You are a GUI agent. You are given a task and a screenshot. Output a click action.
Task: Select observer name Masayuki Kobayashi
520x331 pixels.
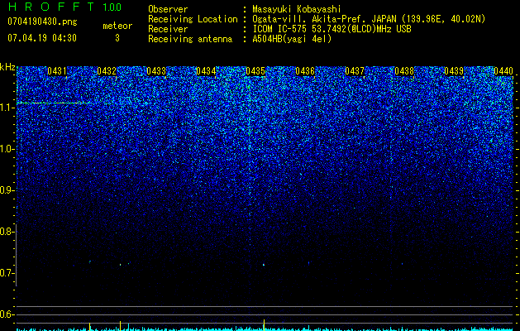[297, 9]
